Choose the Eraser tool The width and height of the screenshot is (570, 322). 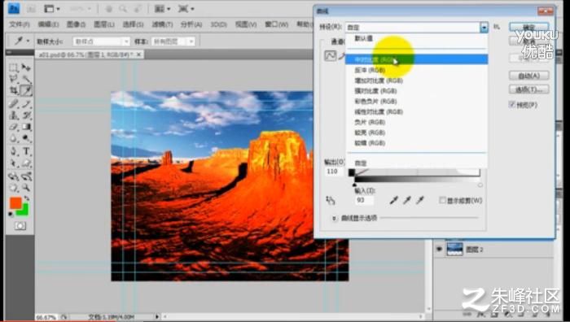[14, 127]
